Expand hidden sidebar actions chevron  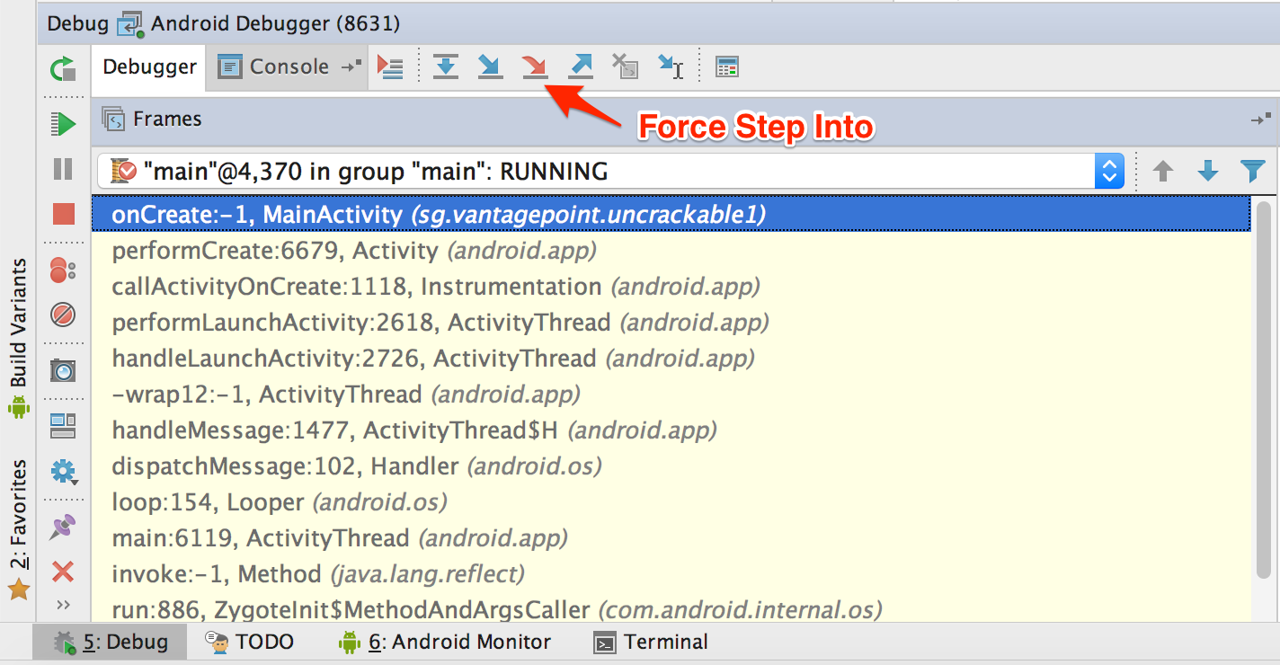(x=63, y=604)
